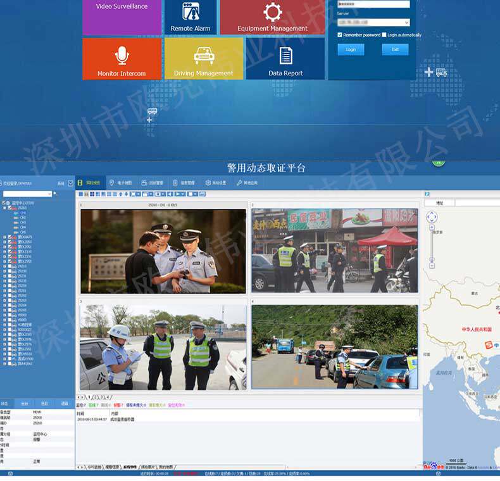Viewport: 500px width, 481px height.
Task: Click the Sogou input method icon on the map
Action: pos(488,345)
